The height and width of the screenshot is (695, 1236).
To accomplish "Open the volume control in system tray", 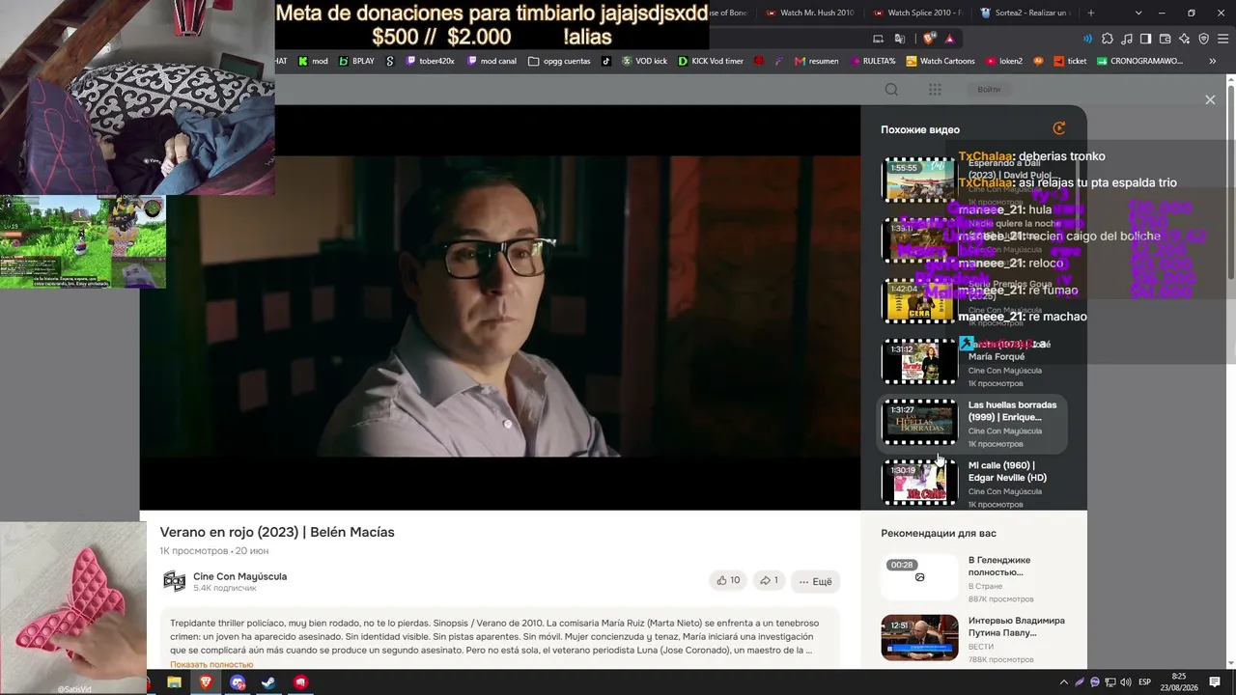I will 1126,682.
